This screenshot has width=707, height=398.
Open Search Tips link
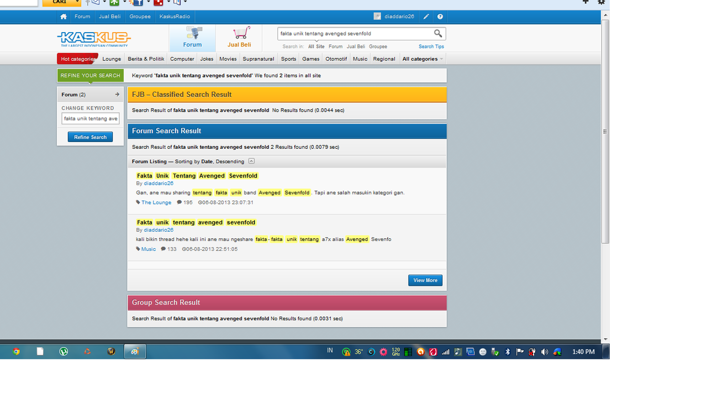click(431, 46)
